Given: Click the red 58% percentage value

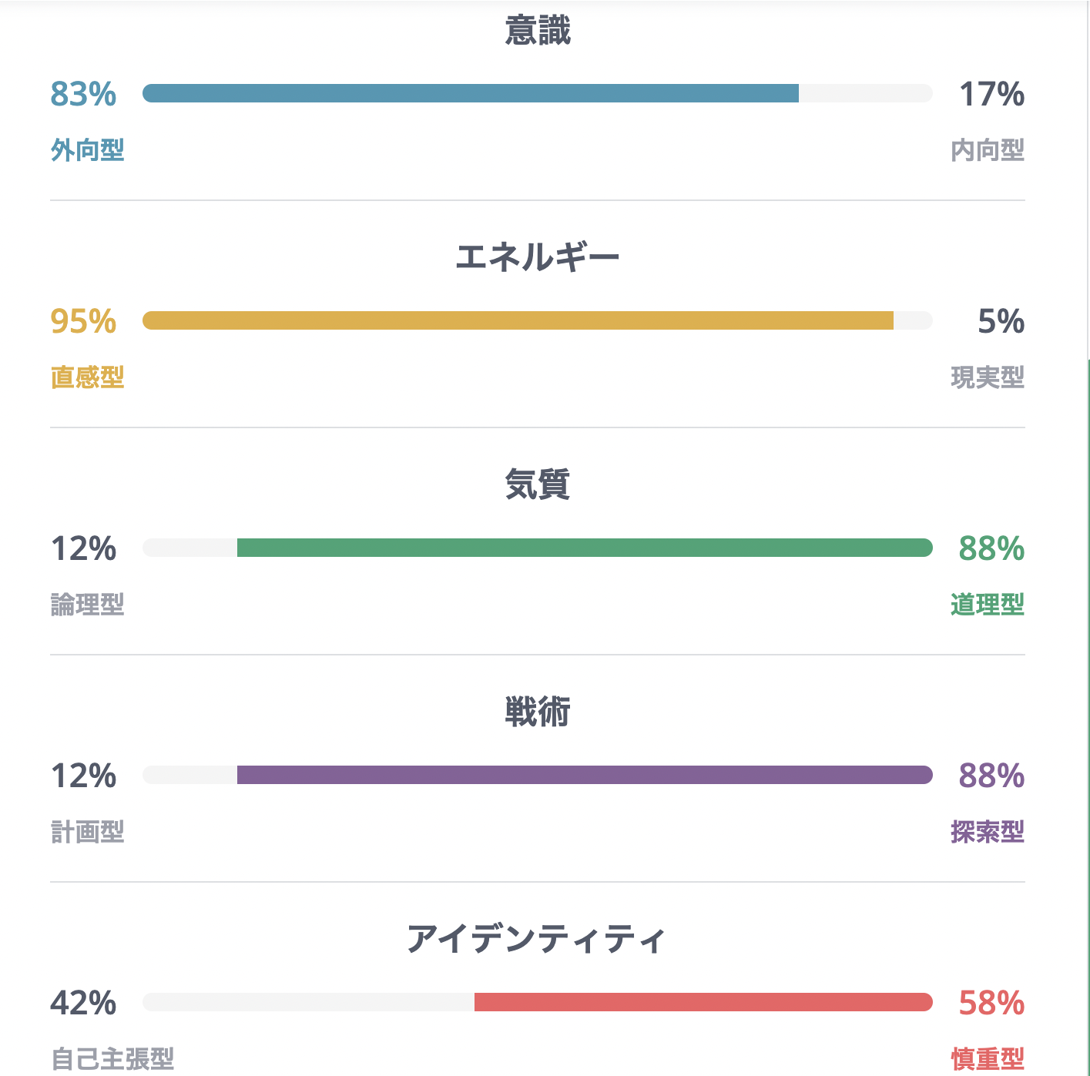Looking at the screenshot, I should 991,1003.
